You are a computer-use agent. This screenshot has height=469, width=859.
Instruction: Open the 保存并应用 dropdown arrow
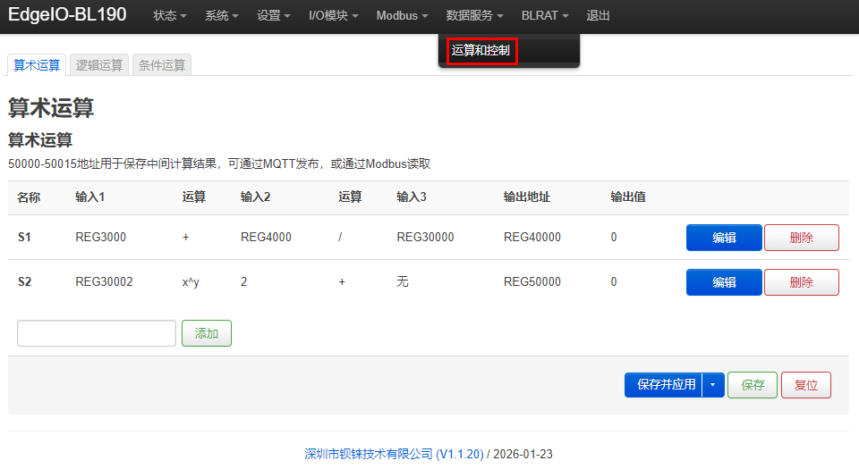click(713, 385)
